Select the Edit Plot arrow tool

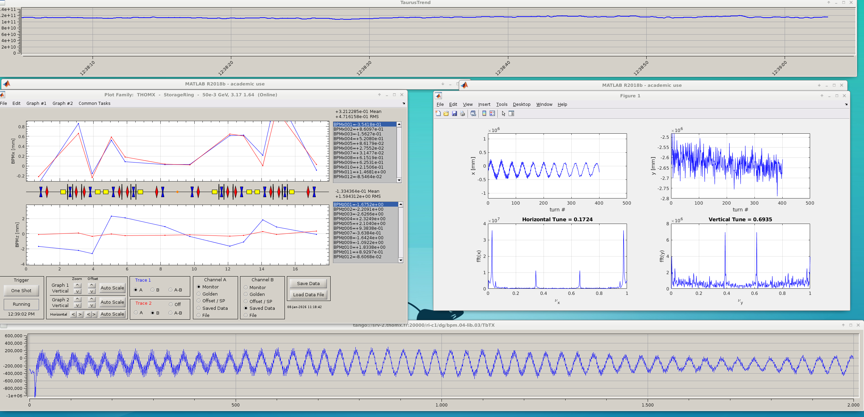tap(504, 114)
